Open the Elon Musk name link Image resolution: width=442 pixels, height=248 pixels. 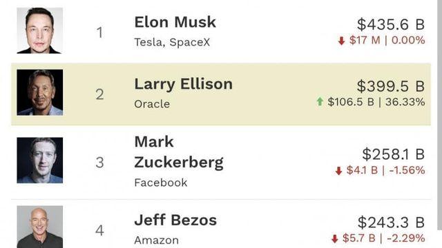175,22
